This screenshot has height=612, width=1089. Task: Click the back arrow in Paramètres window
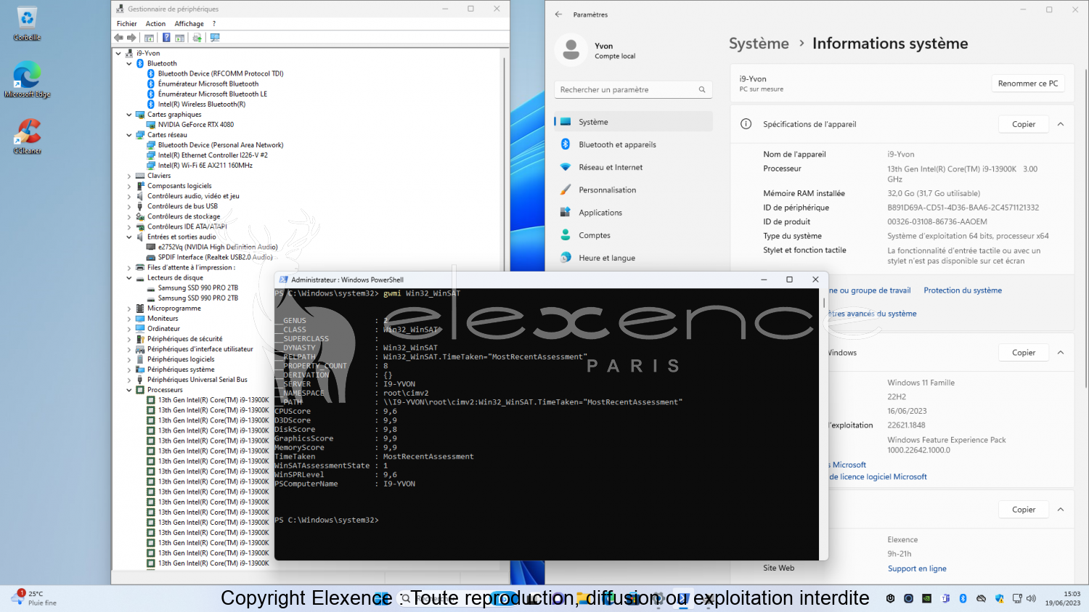pos(558,14)
